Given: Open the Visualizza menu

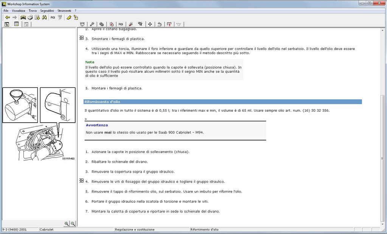Looking at the screenshot, I should point(19,11).
